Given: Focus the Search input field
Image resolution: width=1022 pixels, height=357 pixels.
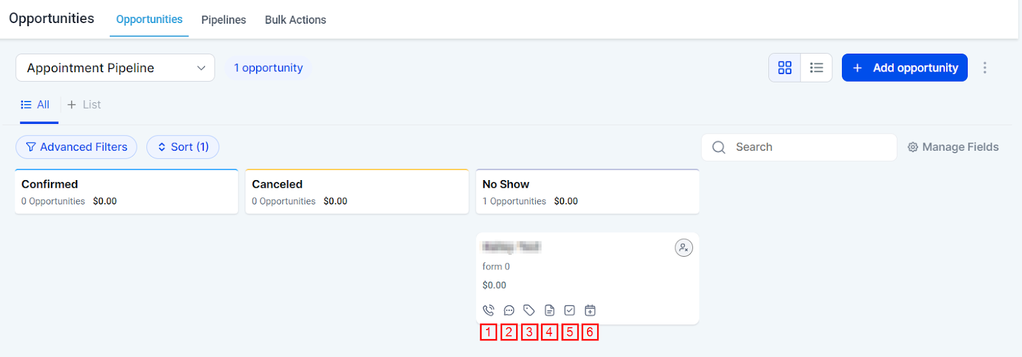Looking at the screenshot, I should pyautogui.click(x=799, y=148).
